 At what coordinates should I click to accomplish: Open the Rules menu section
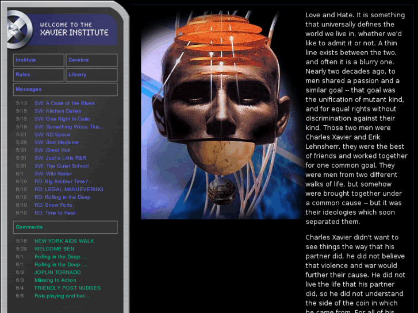tap(39, 75)
